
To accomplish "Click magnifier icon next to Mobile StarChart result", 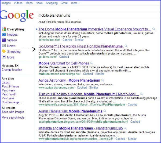I will coord(92,63).
